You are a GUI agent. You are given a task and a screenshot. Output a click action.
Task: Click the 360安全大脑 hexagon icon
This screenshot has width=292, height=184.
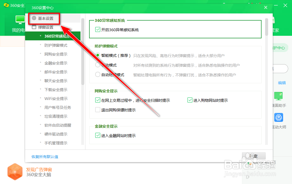15,172
